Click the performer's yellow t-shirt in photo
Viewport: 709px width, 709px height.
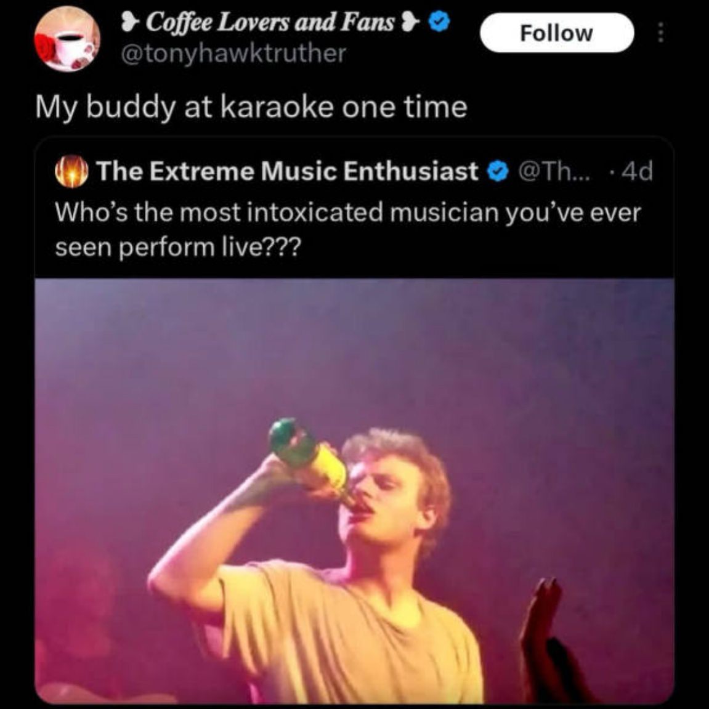pos(345,641)
